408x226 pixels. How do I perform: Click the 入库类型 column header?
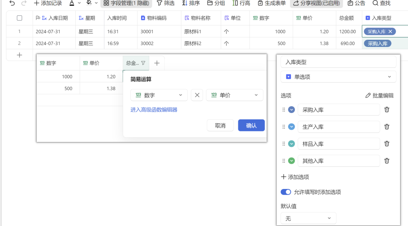tap(385, 18)
